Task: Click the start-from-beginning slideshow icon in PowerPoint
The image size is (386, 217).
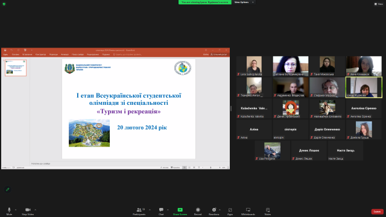Action: pyautogui.click(x=25, y=50)
